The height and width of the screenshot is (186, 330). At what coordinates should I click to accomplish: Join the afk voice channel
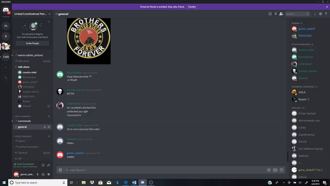pos(20,159)
